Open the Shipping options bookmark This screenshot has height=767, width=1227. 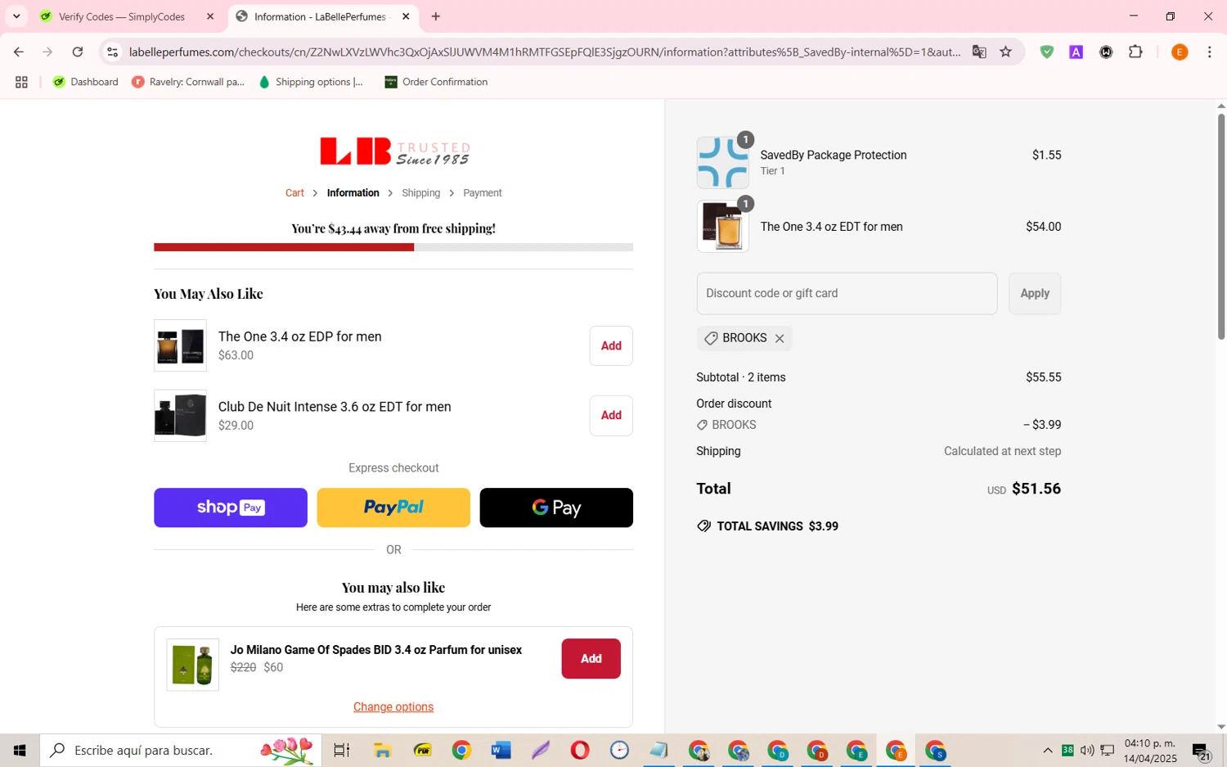click(x=311, y=82)
